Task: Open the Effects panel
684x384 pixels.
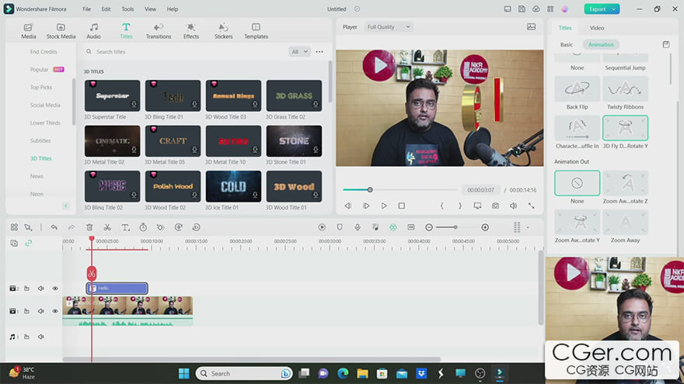Action: point(191,31)
